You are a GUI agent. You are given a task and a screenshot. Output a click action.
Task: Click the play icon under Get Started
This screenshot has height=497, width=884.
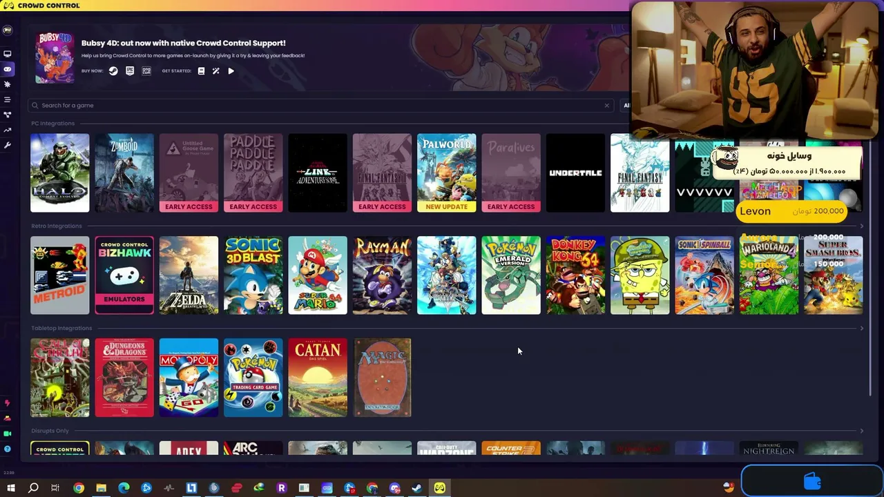coord(231,71)
